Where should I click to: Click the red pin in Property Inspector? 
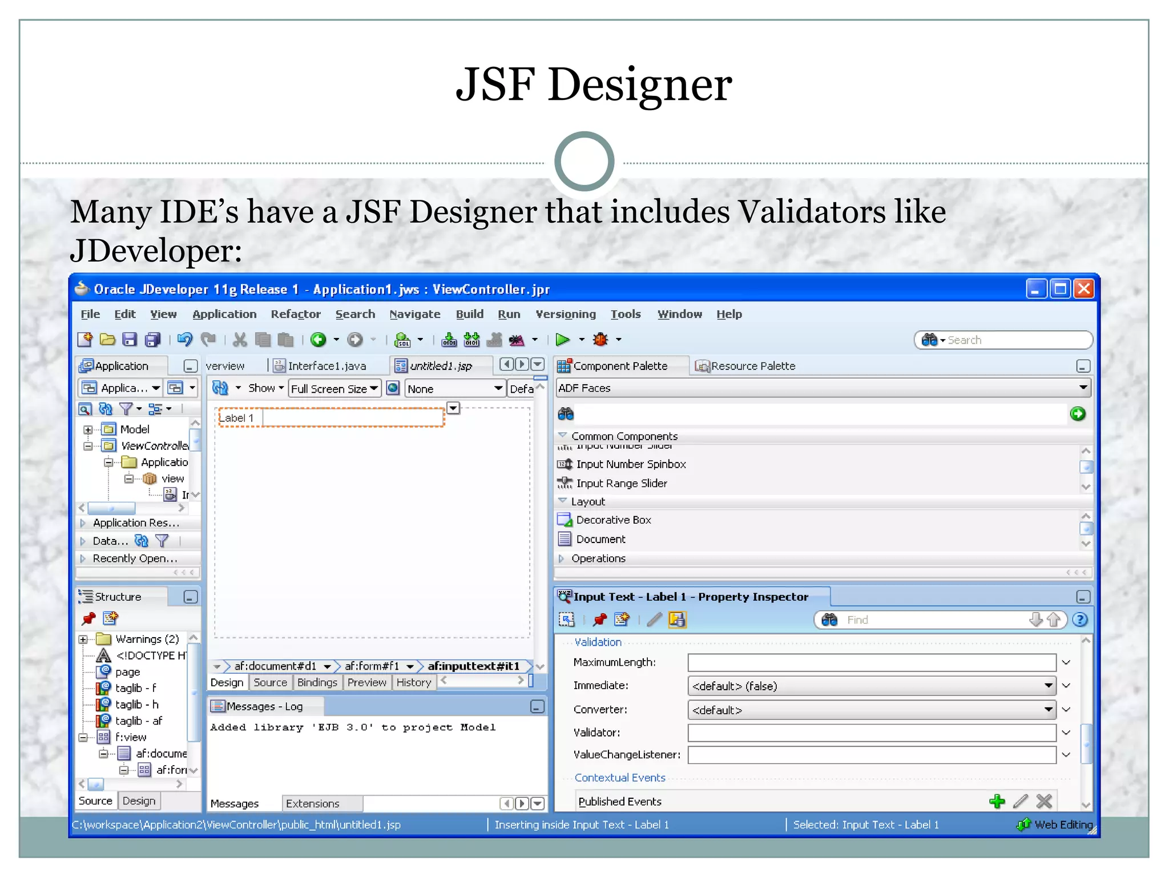(600, 619)
